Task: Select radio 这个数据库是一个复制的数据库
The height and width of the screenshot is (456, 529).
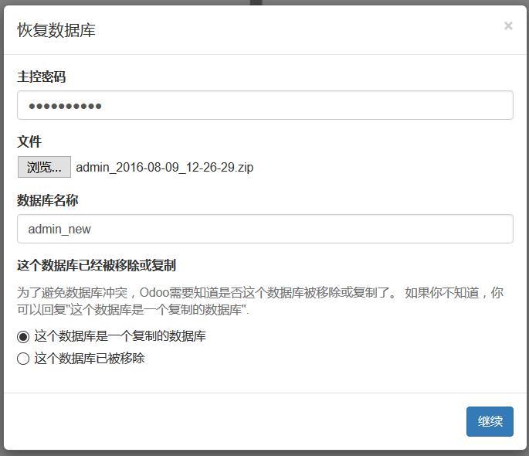Action: pyautogui.click(x=23, y=336)
